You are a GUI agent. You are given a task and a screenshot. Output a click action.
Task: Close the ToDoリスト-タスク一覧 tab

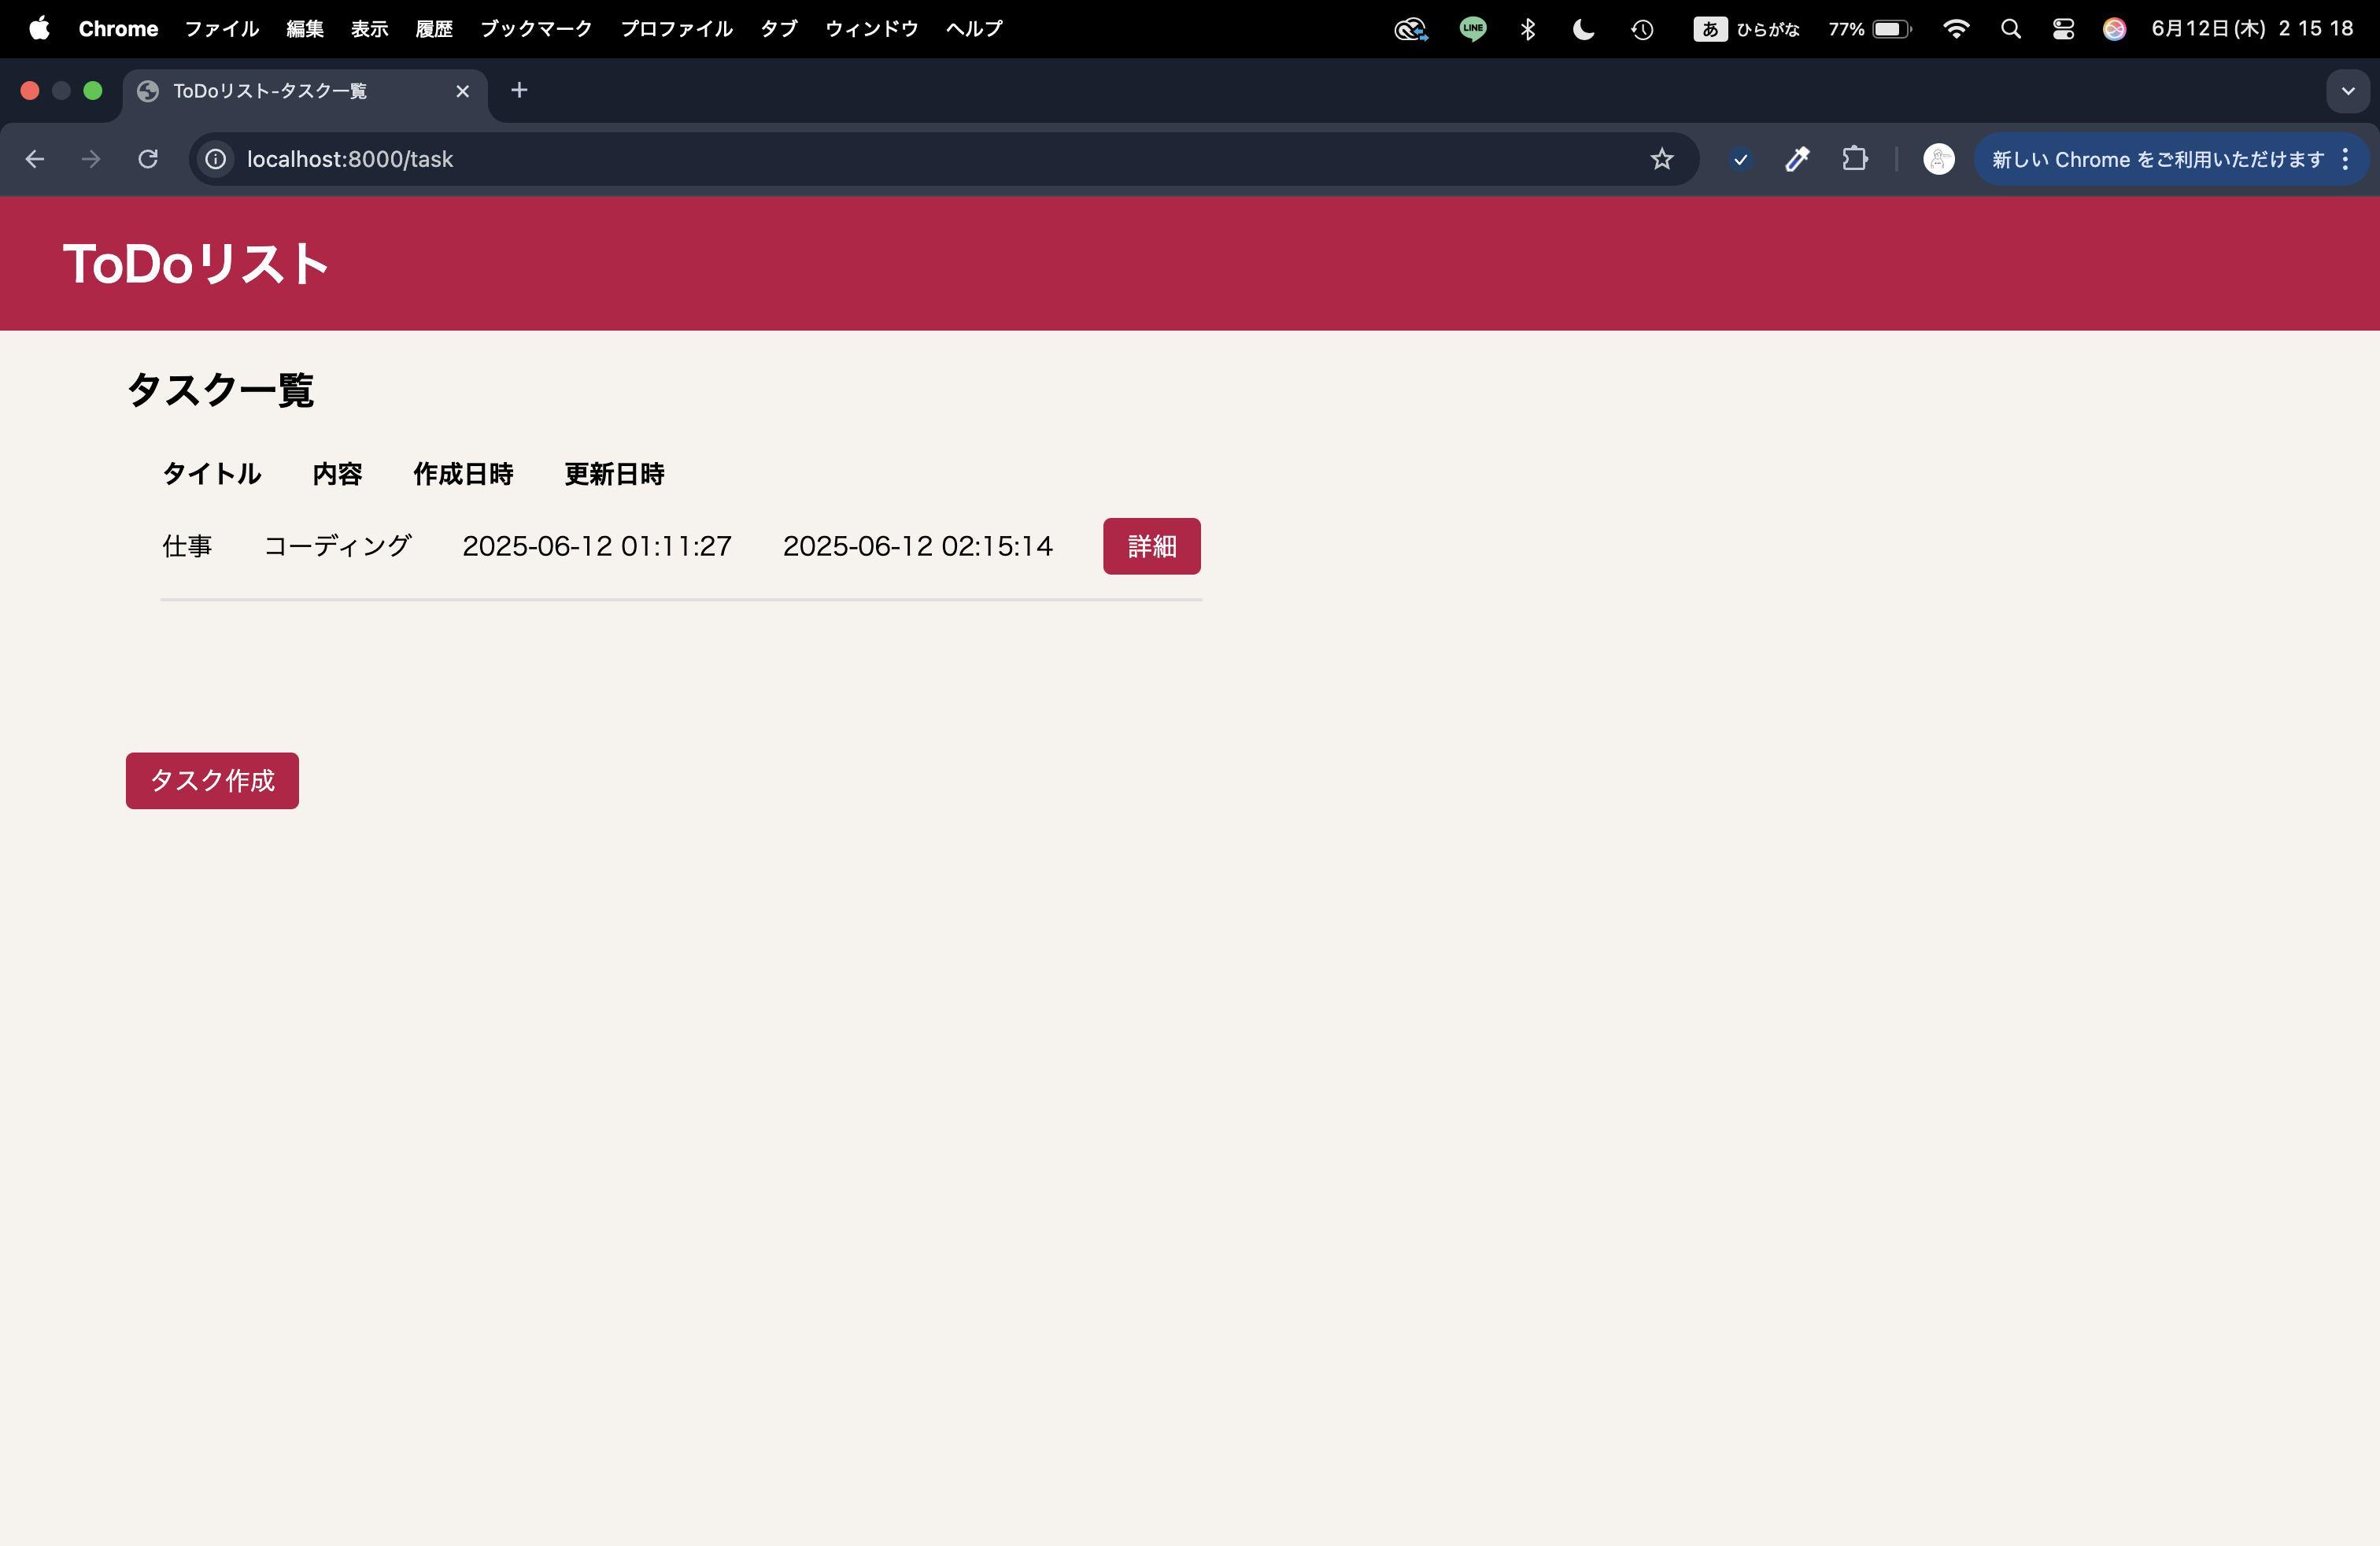(x=462, y=91)
